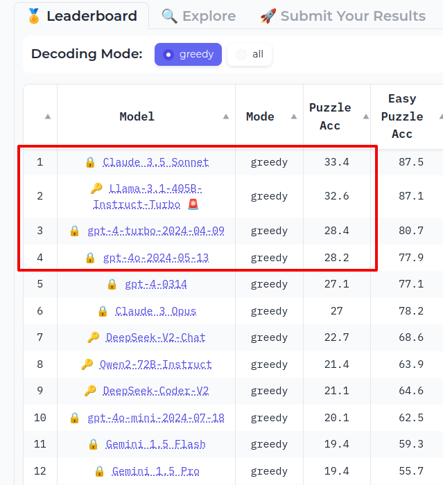This screenshot has width=443, height=485.
Task: Click the Easy Puzzle Acc value 68.6
Action: click(411, 337)
